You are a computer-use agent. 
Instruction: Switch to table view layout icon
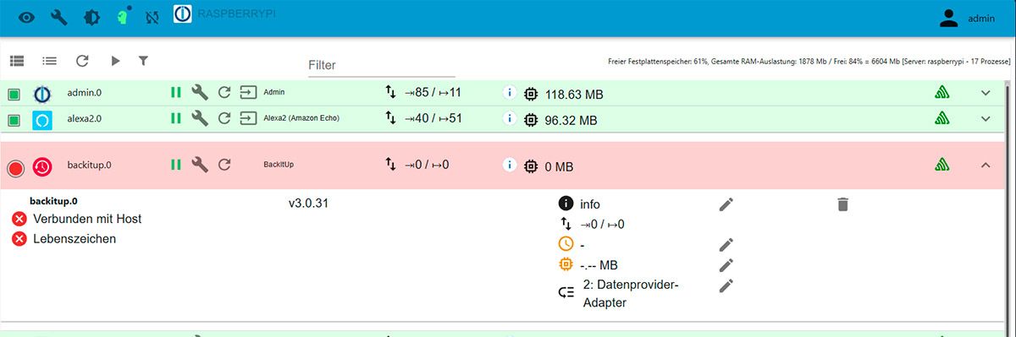(17, 61)
